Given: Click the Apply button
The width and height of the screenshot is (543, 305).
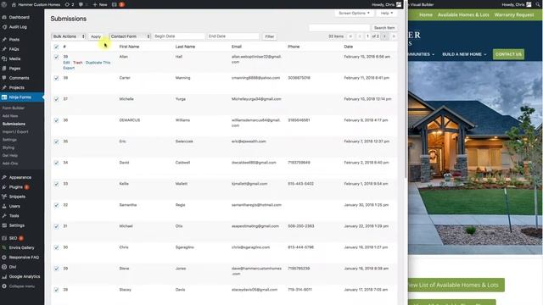Looking at the screenshot, I should [96, 36].
